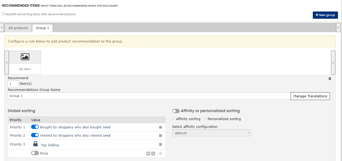Disable the 'Bought by shoppers who also bought seed' toggle
Viewport: 342px width, 161px height.
[x=35, y=127]
